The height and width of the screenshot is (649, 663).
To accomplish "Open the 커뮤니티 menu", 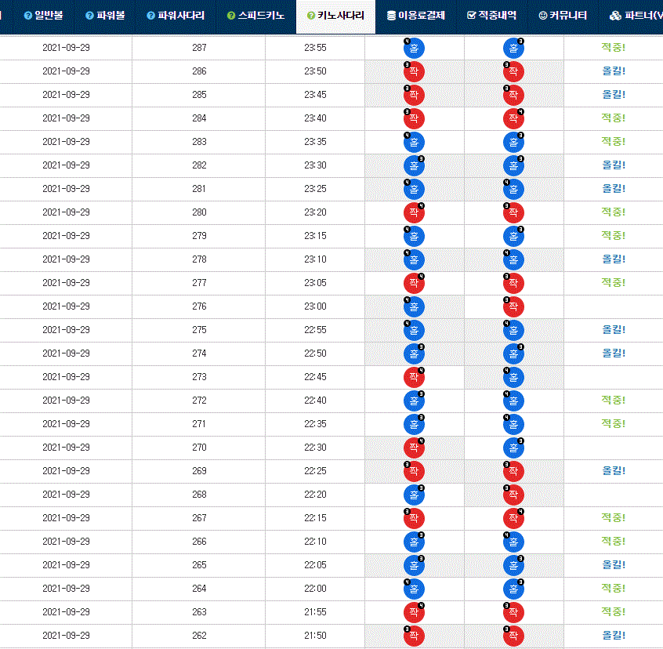I will coord(563,16).
